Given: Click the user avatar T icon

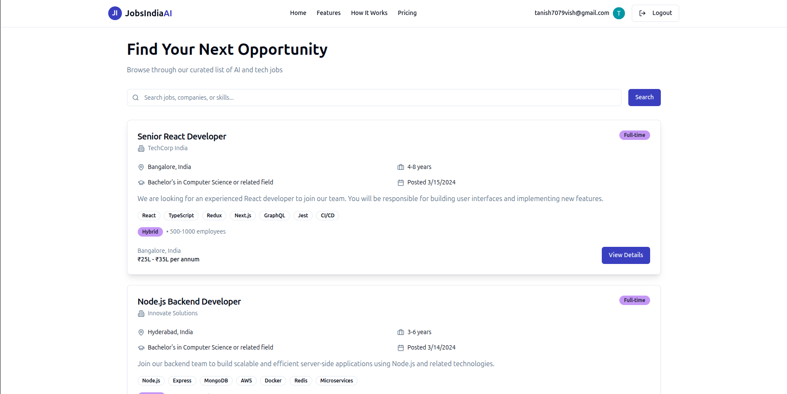Looking at the screenshot, I should (x=618, y=13).
